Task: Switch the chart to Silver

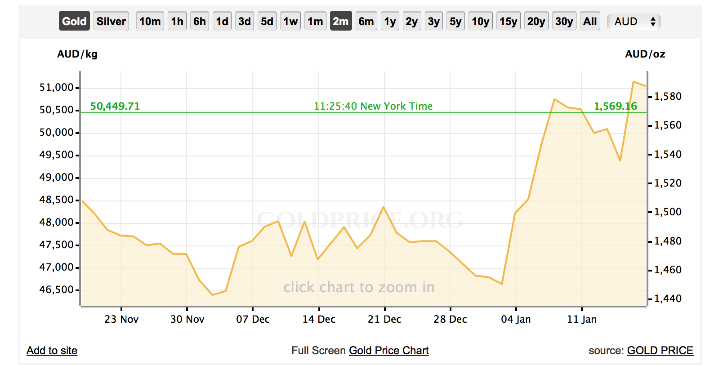Action: coord(111,21)
